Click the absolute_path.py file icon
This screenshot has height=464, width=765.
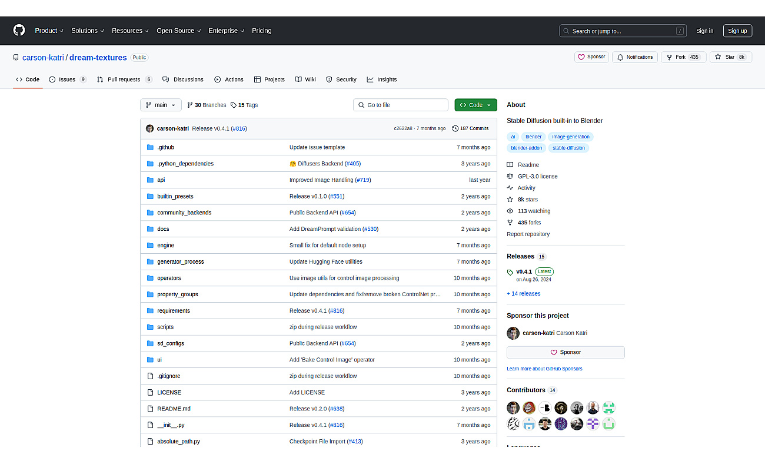point(150,442)
